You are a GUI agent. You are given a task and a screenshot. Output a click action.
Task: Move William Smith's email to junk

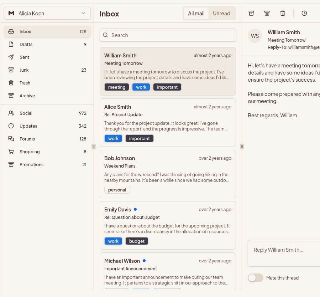click(x=267, y=13)
